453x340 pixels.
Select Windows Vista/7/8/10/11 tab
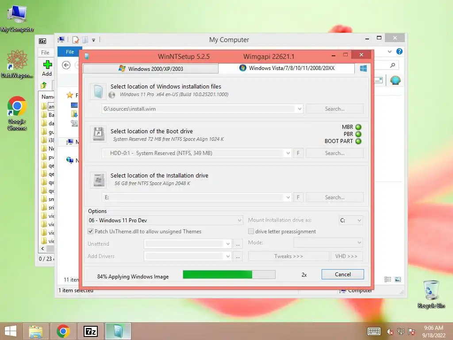coord(287,68)
